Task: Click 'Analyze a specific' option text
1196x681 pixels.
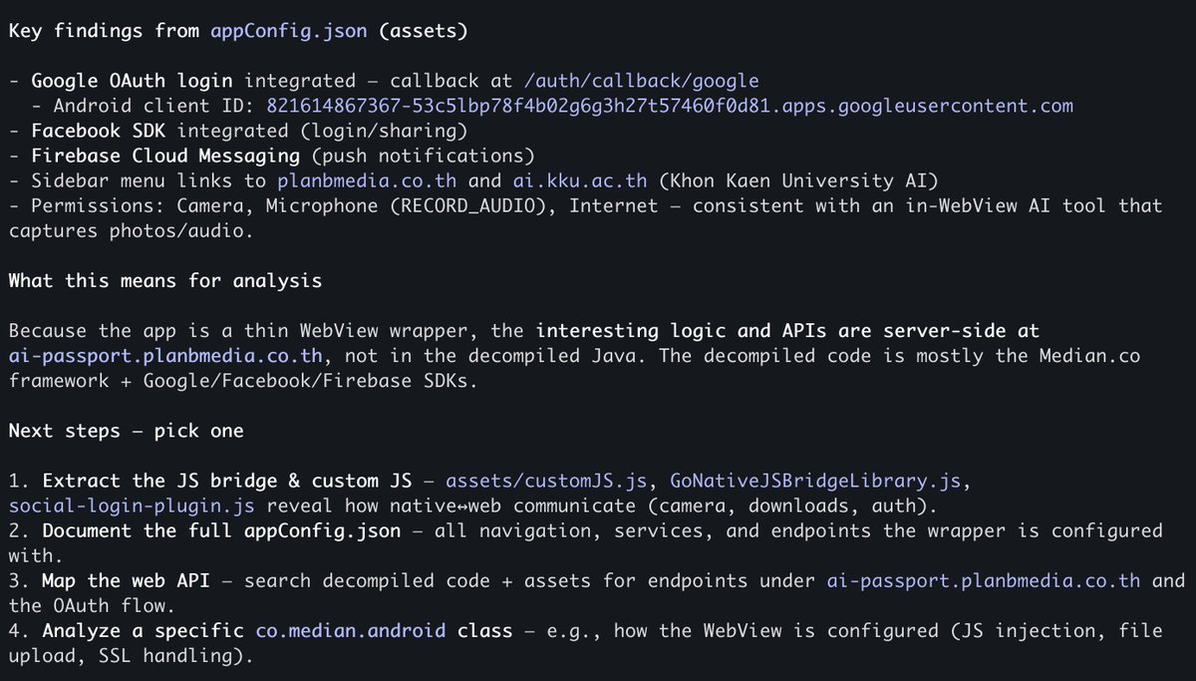Action: [144, 629]
